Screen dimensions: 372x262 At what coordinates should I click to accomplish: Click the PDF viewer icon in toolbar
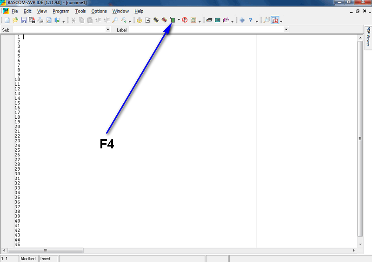[x=275, y=20]
